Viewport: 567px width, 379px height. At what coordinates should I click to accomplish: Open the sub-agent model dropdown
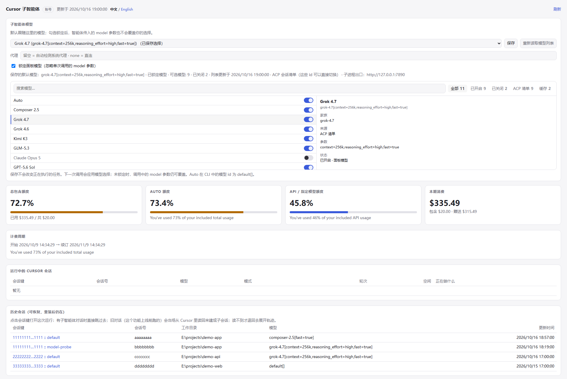point(256,43)
